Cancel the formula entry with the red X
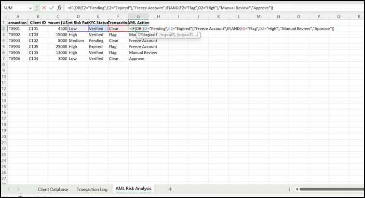This screenshot has width=365, height=198. [x=44, y=8]
